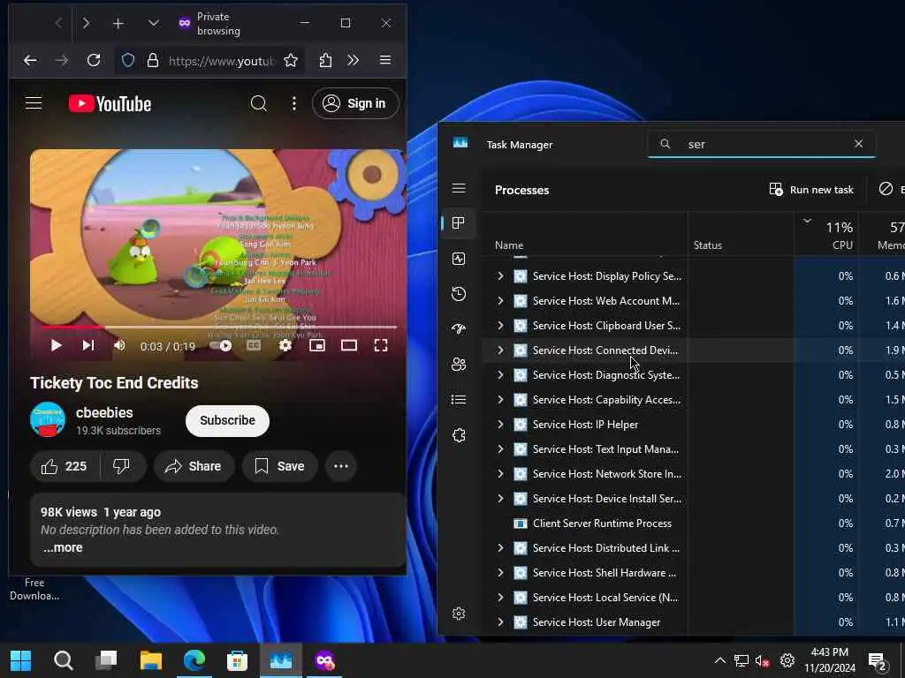Open File Explorer from taskbar
Viewport: 905px width, 678px height.
tap(150, 660)
